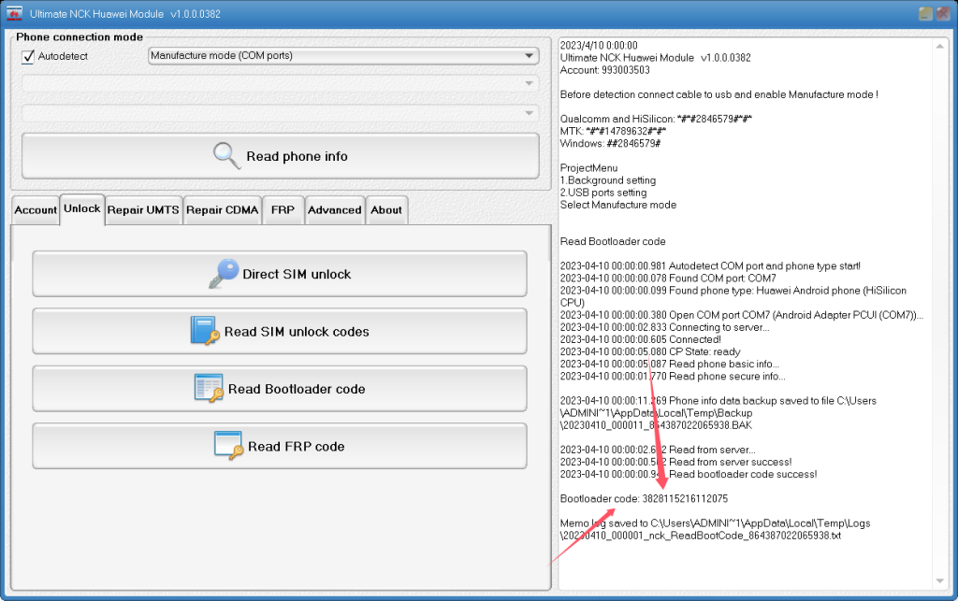
Task: Click the magnifier icon on Read phone info
Action: pyautogui.click(x=226, y=155)
